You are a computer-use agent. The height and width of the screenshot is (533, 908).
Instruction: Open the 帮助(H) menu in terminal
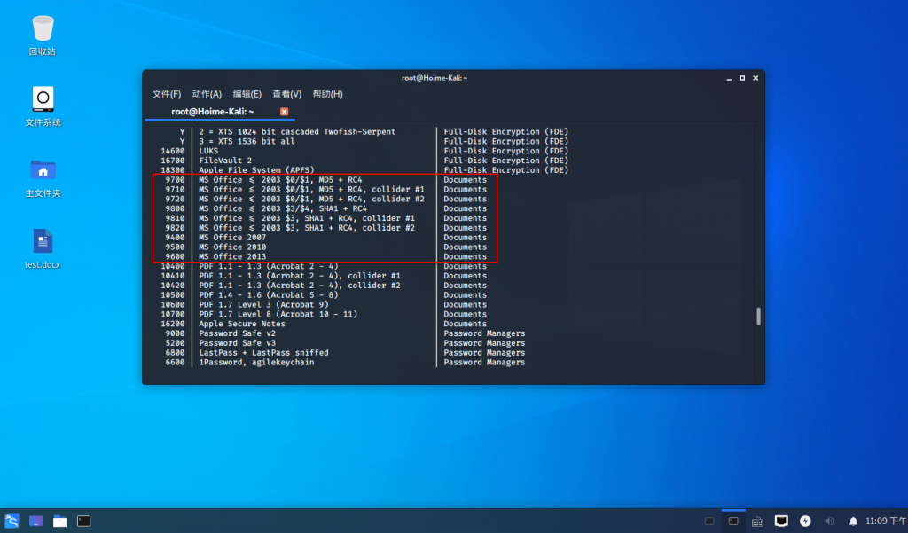click(328, 94)
